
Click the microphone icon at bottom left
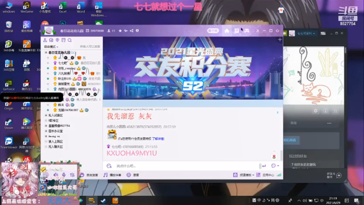point(64,175)
